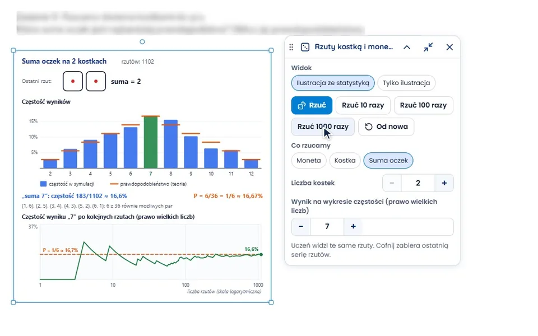
Task: Choose Moneta as the thrown object
Action: point(308,161)
